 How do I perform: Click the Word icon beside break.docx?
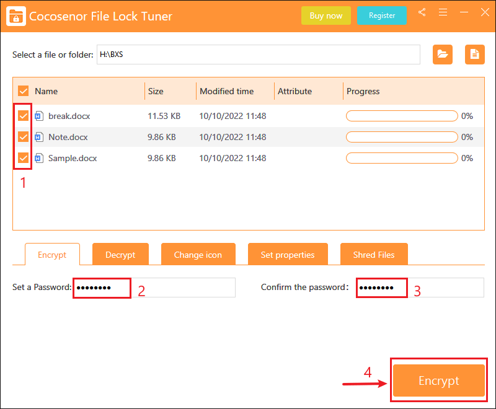(x=39, y=116)
